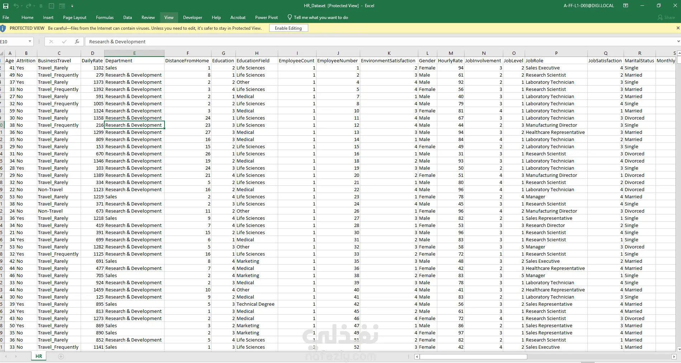The height and width of the screenshot is (363, 681).
Task: Open the Help ribbon tab
Action: click(216, 17)
